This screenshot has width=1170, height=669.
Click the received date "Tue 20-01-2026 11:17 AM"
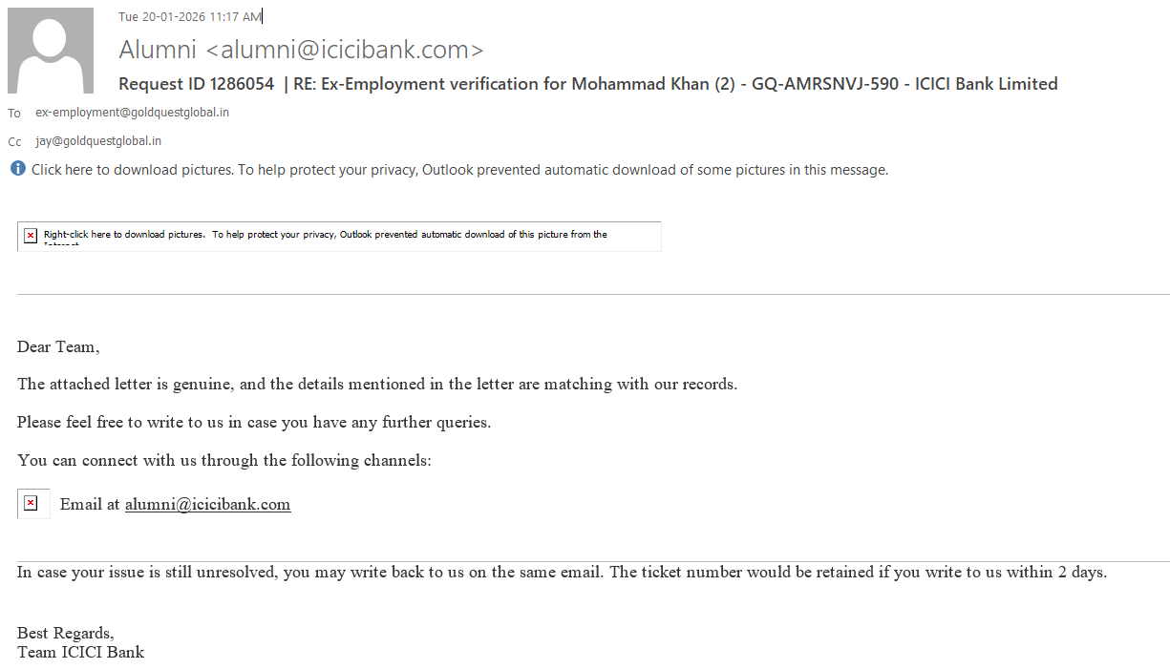click(x=189, y=16)
